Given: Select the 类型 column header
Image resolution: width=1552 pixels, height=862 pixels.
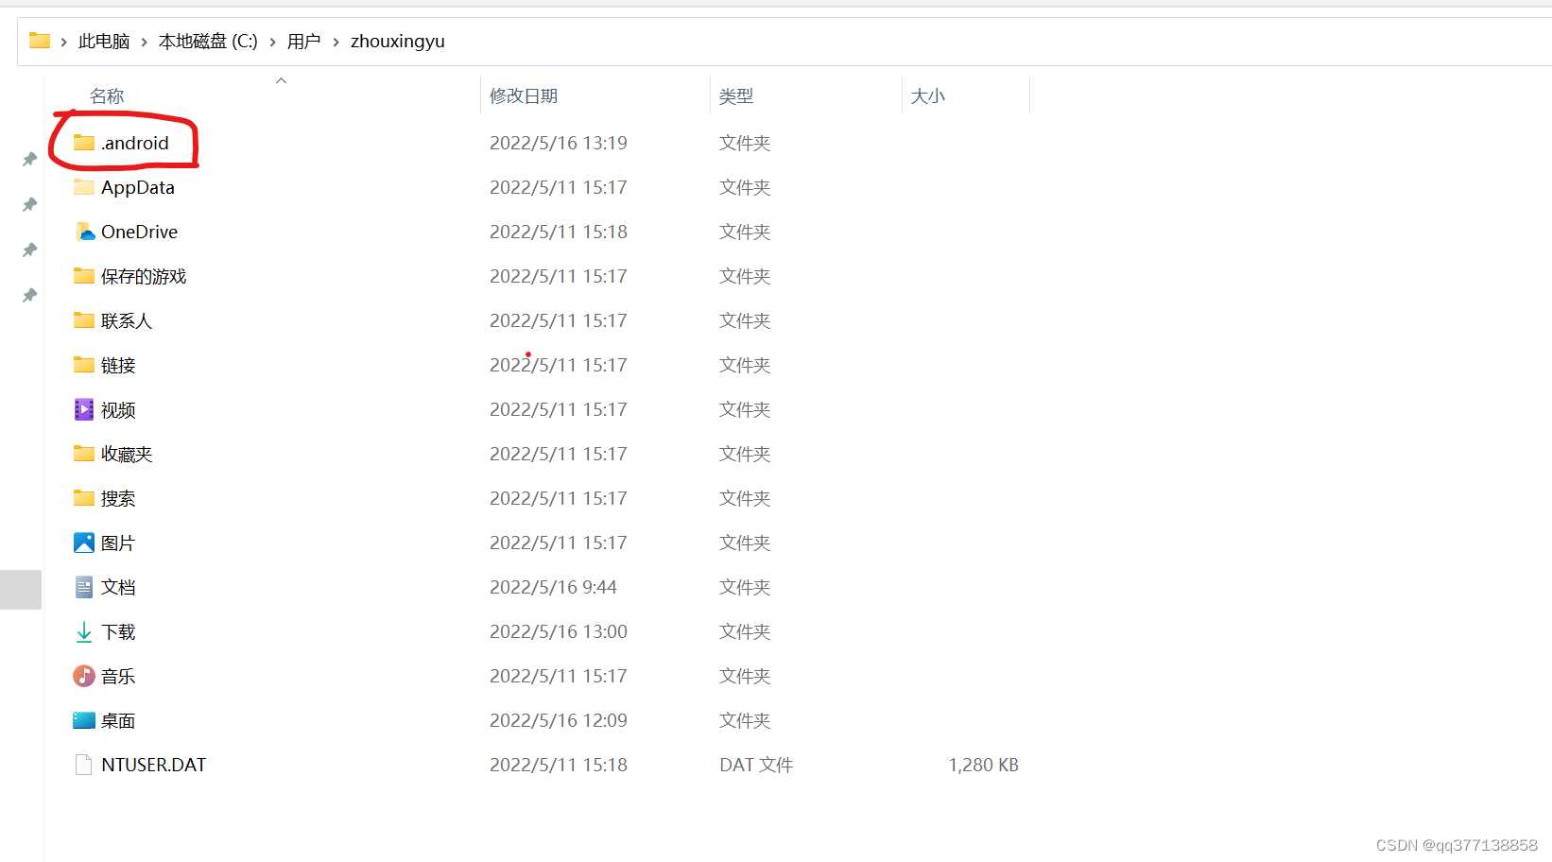Looking at the screenshot, I should click(x=736, y=95).
